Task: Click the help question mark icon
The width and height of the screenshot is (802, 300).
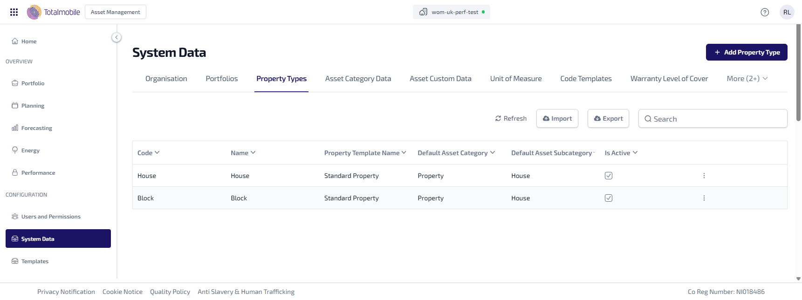Action: click(765, 12)
